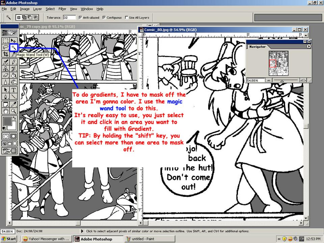
Task: Switch to Full Screen with Menu Bar mode
Action: tap(9, 143)
